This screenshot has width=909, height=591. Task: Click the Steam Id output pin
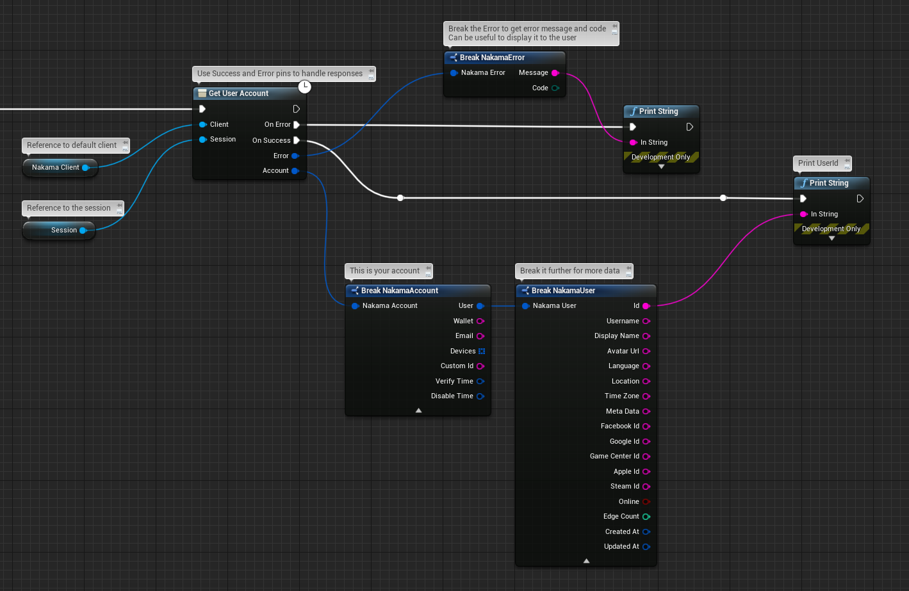(646, 487)
